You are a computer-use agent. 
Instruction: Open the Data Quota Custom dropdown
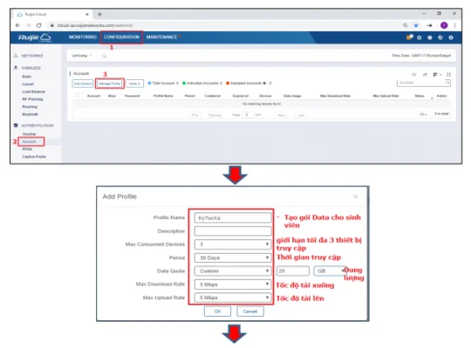(x=233, y=271)
